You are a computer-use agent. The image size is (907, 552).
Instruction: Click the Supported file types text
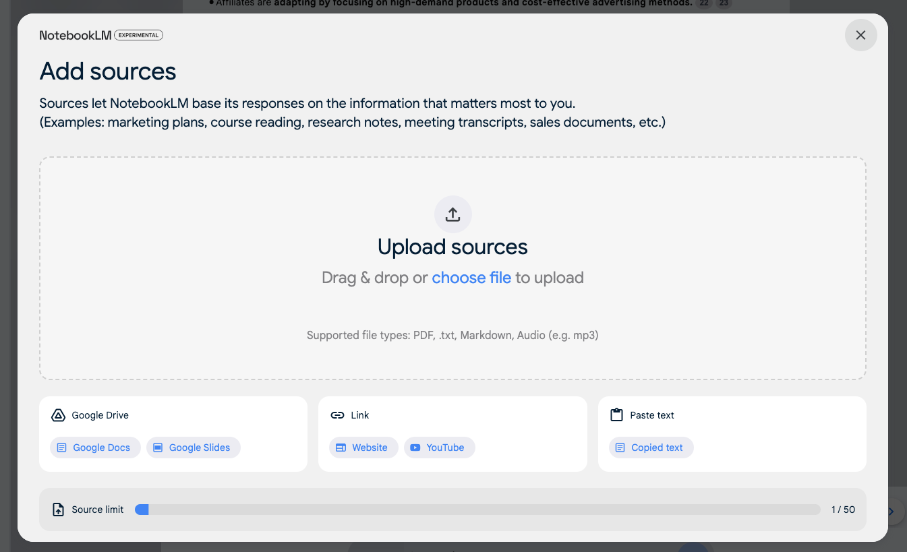tap(452, 335)
